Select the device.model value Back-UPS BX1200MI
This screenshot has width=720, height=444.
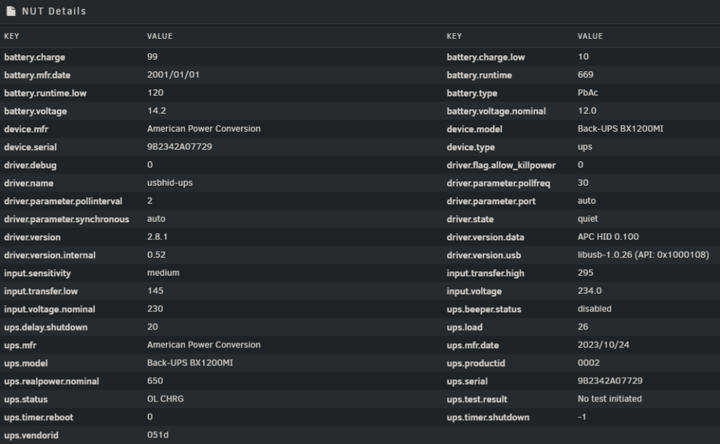tap(621, 129)
